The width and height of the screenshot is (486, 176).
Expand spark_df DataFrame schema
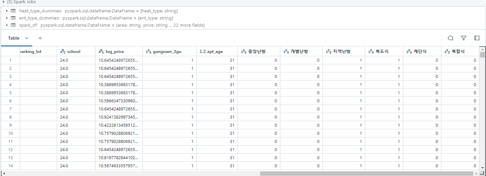[7, 25]
